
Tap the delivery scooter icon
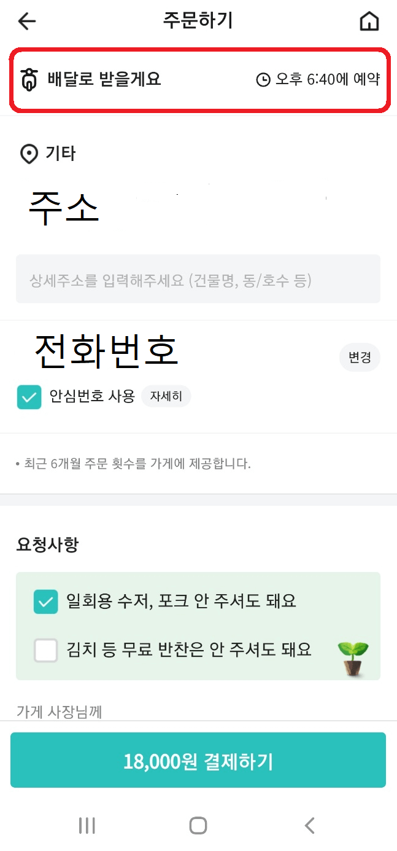[29, 78]
